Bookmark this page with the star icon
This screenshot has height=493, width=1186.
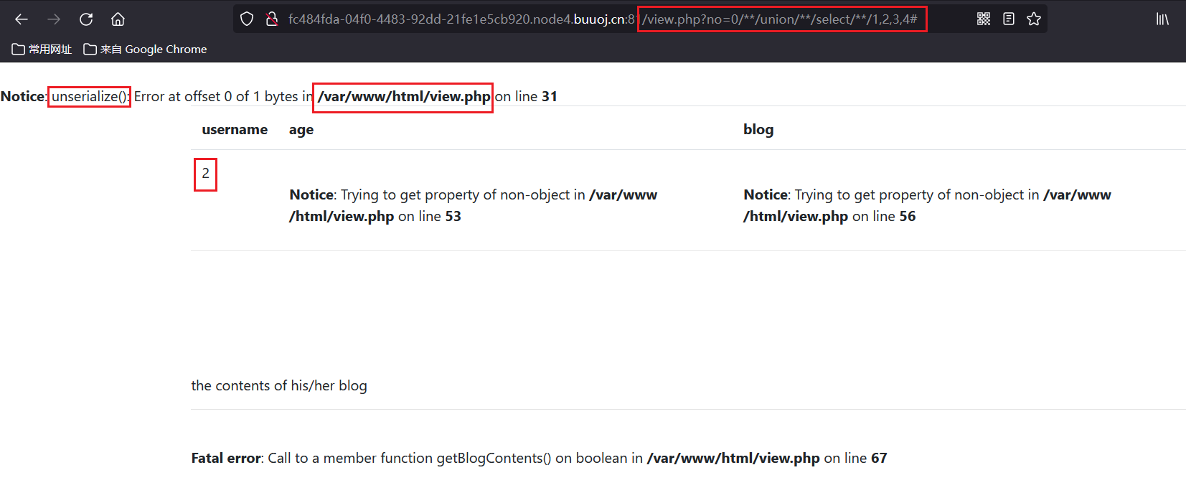pyautogui.click(x=1034, y=19)
